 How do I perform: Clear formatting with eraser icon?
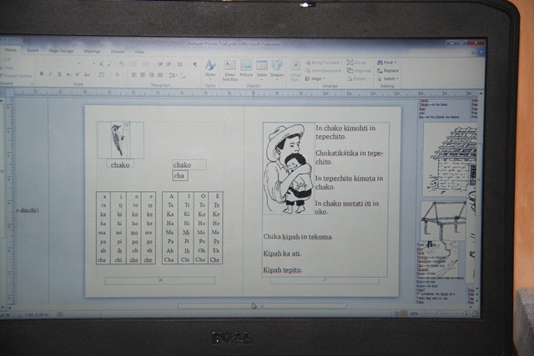pyautogui.click(x=122, y=64)
